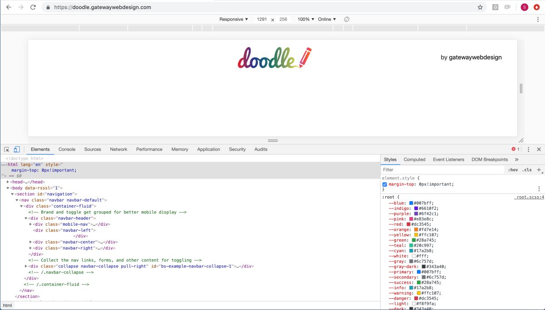Open the Audits tab
Image resolution: width=545 pixels, height=310 pixels.
point(261,149)
